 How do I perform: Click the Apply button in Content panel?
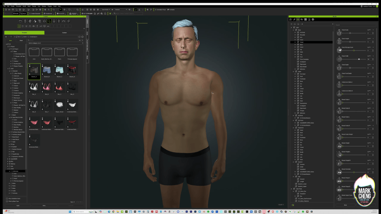pos(18,205)
